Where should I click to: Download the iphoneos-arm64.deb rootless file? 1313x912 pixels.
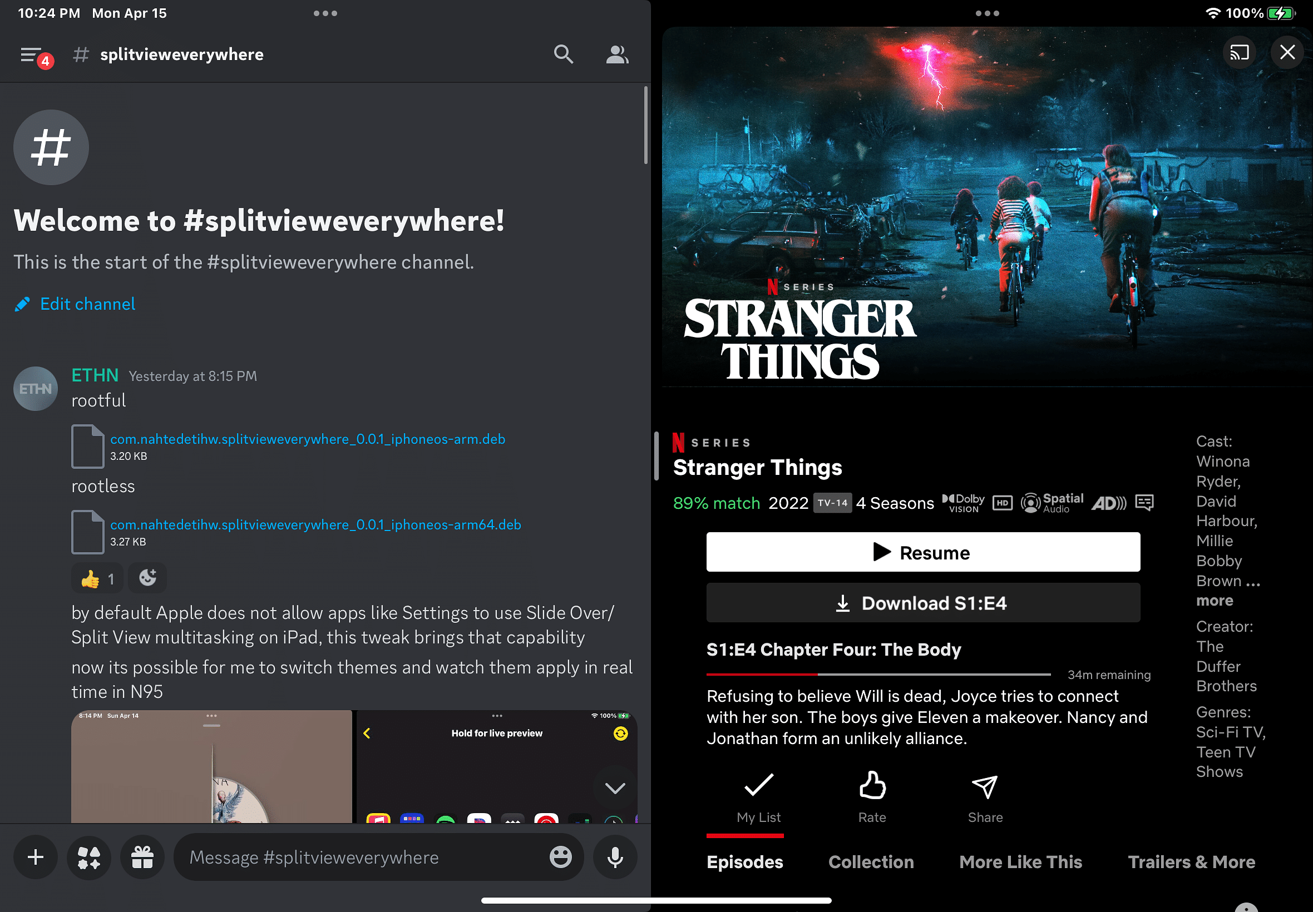315,524
